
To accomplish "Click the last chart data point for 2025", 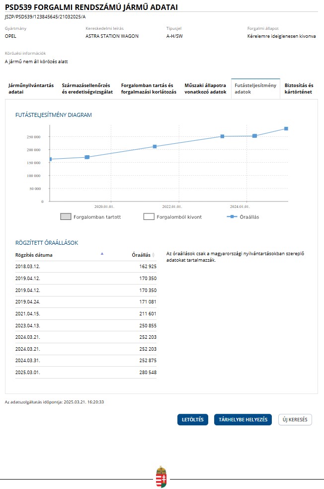I will 286,129.
